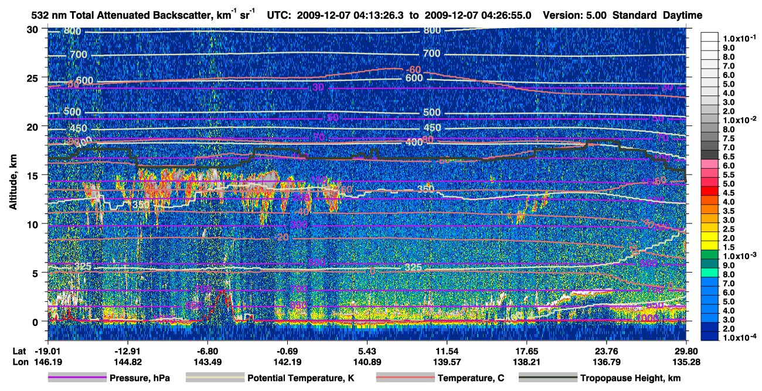Click 'Version: 5.00' in the title

tap(576, 16)
